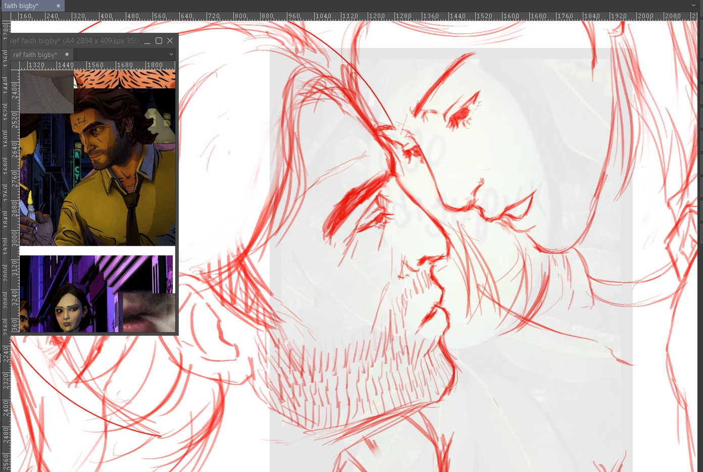
Task: Open the document list chevron at far top-right
Action: 693,6
